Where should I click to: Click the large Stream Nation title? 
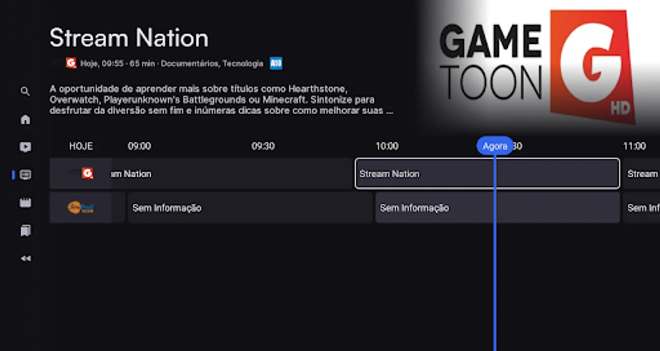click(129, 38)
